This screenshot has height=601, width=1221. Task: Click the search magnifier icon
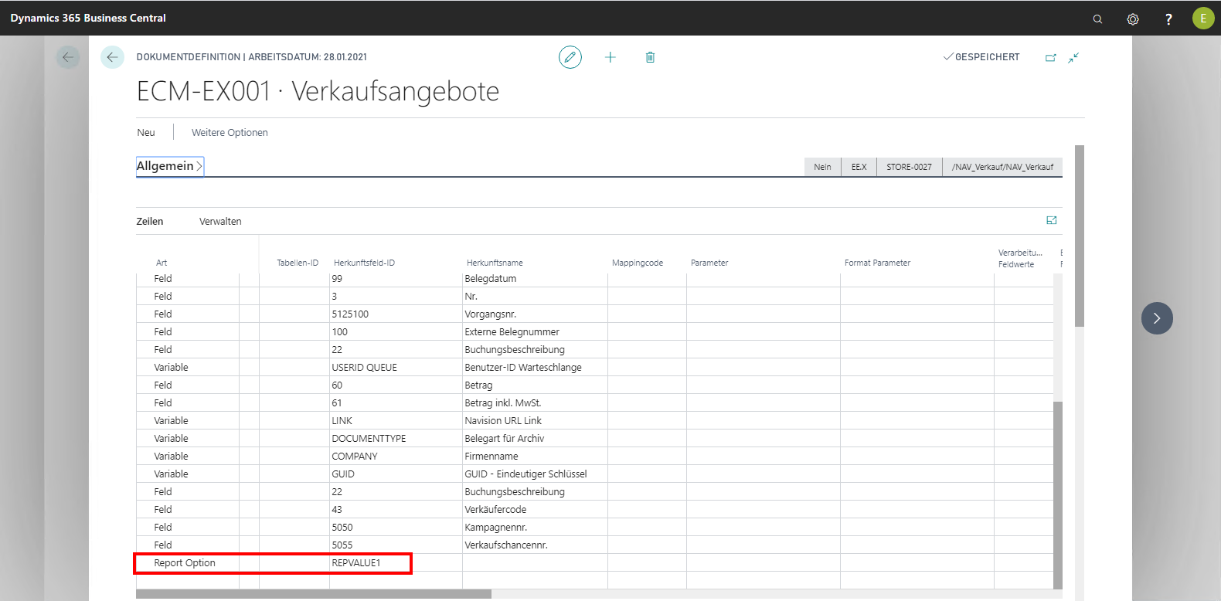pos(1097,19)
